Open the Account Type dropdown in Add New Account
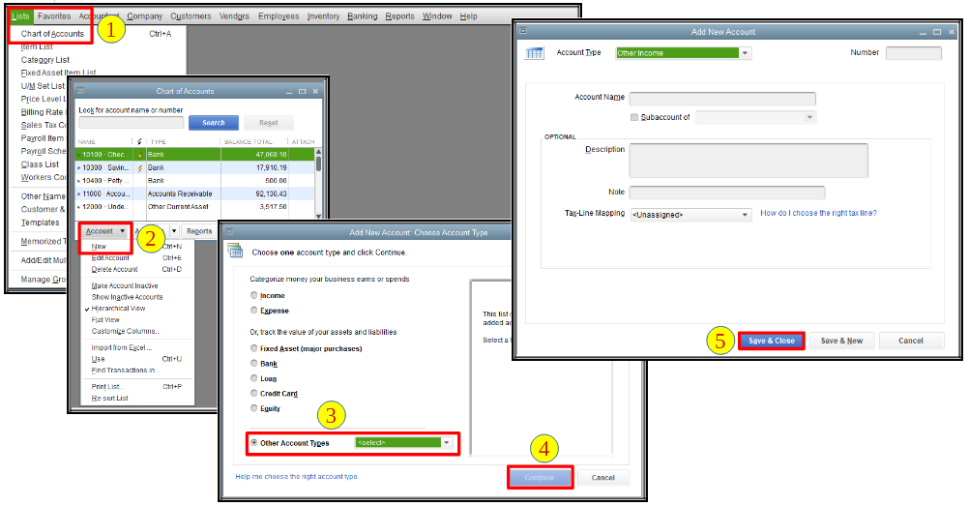The width and height of the screenshot is (969, 506). pos(684,53)
